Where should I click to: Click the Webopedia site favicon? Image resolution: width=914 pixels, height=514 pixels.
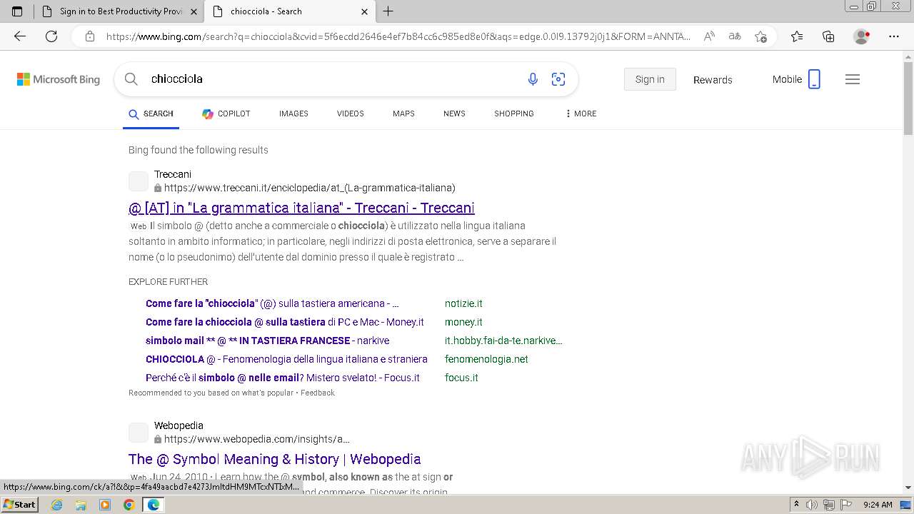[x=139, y=433]
